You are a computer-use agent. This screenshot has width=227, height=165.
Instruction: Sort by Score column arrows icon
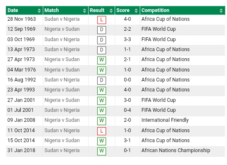tap(136, 10)
